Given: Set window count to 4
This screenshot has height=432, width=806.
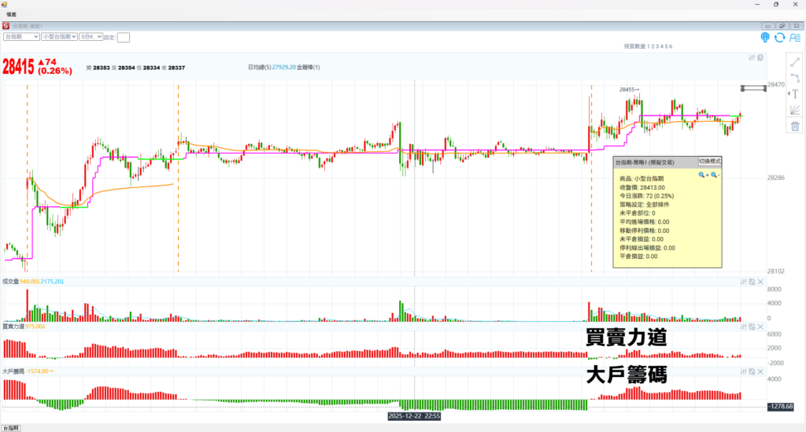Looking at the screenshot, I should [x=661, y=47].
